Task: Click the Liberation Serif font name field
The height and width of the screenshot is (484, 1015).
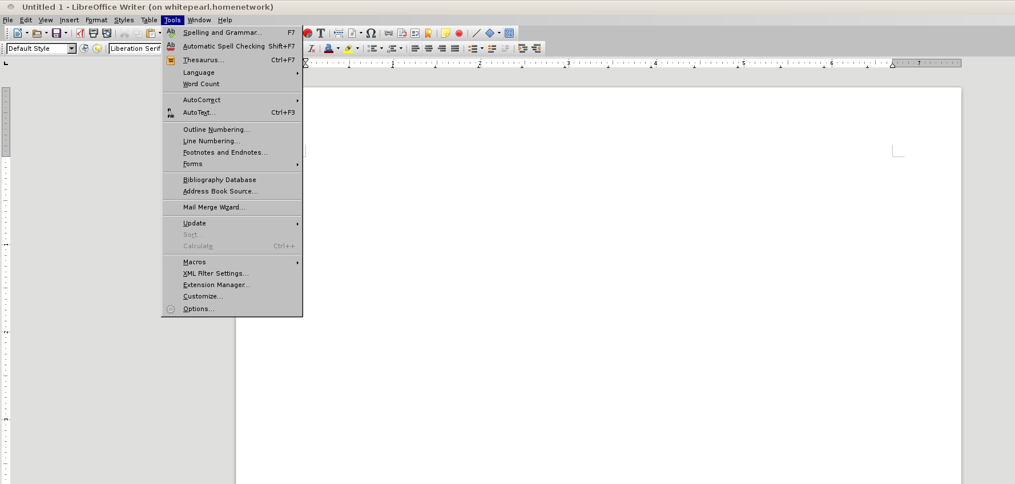Action: coord(135,49)
